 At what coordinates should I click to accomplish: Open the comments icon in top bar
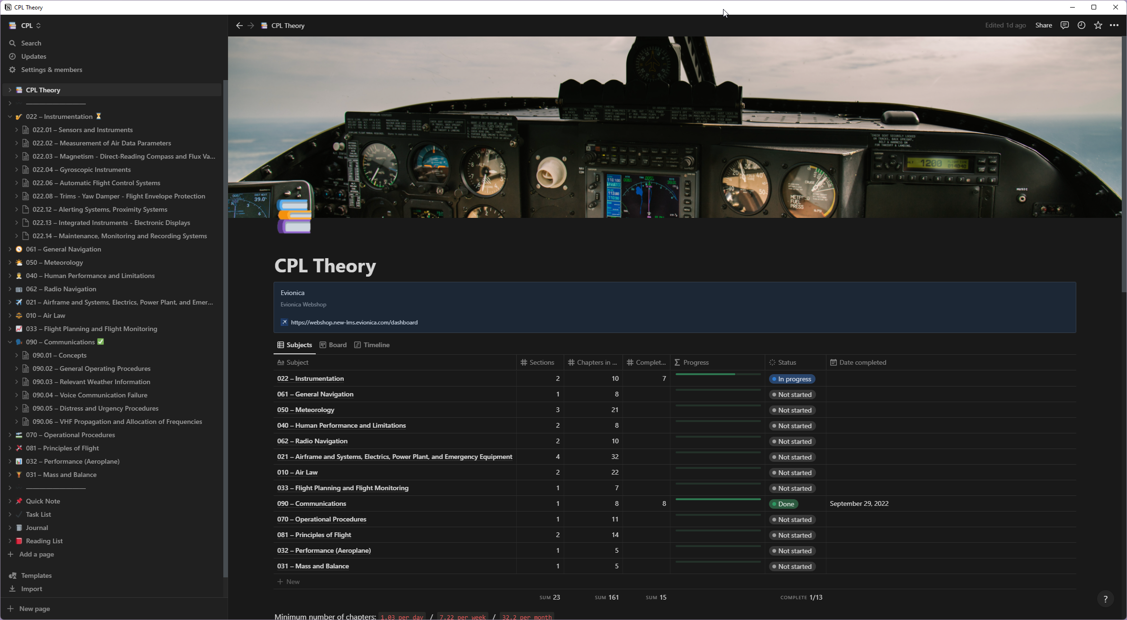tap(1064, 26)
